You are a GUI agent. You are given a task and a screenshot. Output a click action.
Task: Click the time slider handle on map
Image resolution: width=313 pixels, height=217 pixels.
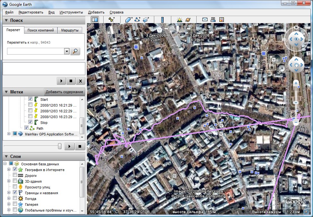[177, 29]
